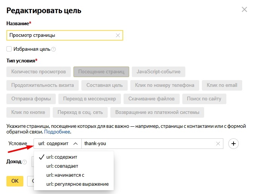Screen dimensions: 255x194
Task: Close the Редактировать цель dialog
Action: point(244,10)
